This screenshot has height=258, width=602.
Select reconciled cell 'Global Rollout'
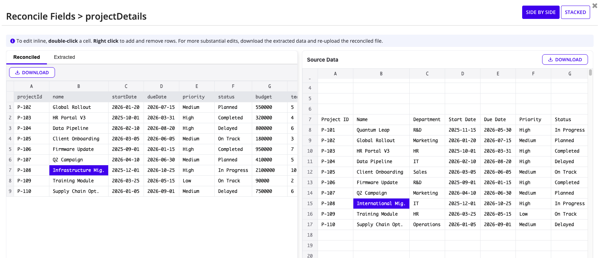point(79,107)
